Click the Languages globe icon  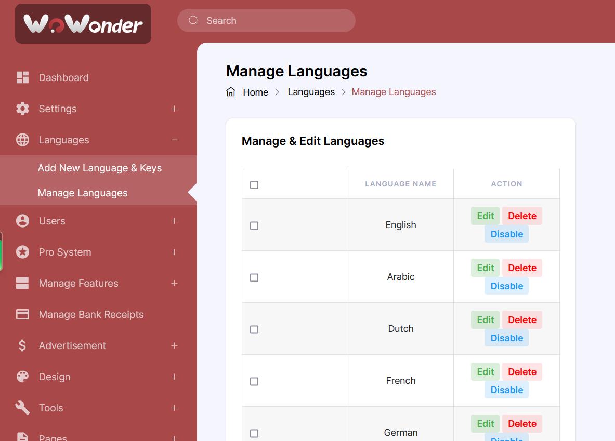tap(22, 140)
